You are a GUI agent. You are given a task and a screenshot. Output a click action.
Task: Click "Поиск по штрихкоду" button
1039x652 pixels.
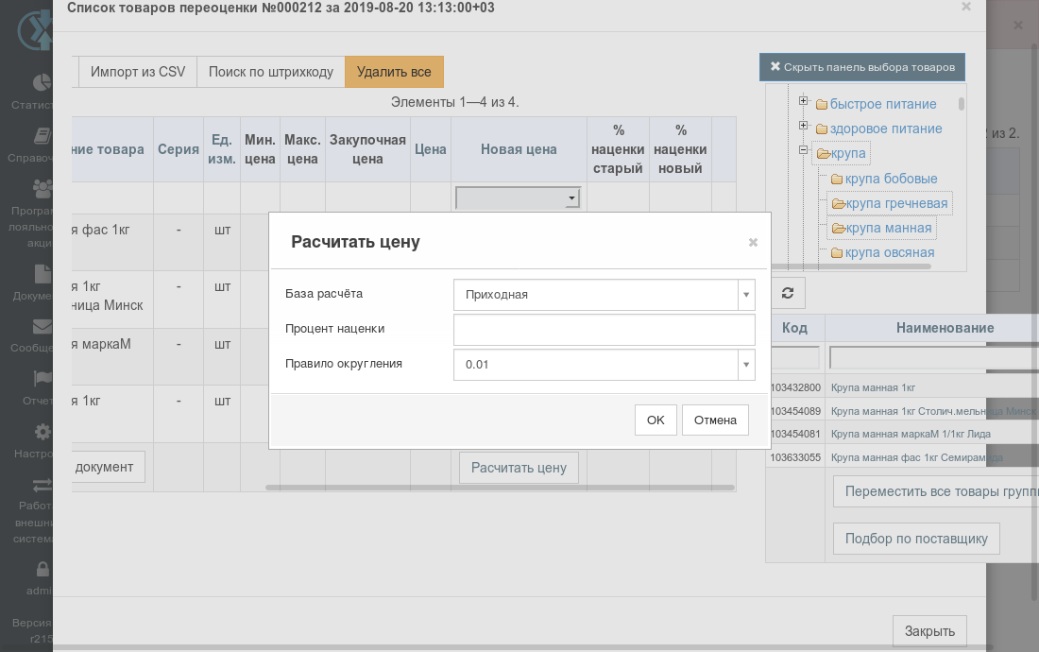click(x=271, y=72)
